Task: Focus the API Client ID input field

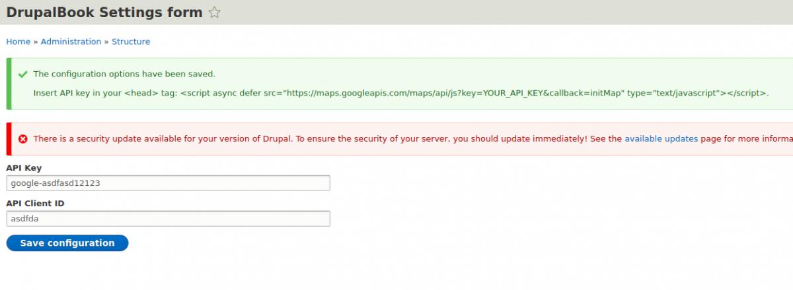Action: click(x=168, y=219)
